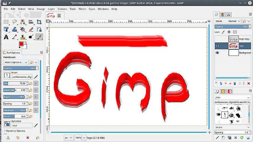Image resolution: width=253 pixels, height=142 pixels.
Task: Reset Size to brush default
Action: click(31, 83)
